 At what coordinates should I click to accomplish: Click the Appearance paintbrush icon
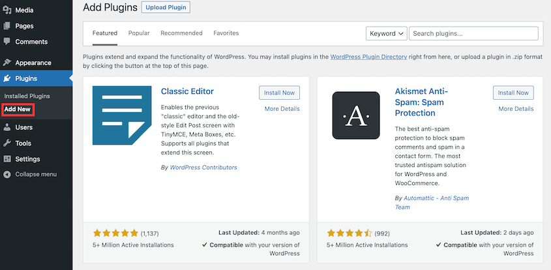[7, 63]
